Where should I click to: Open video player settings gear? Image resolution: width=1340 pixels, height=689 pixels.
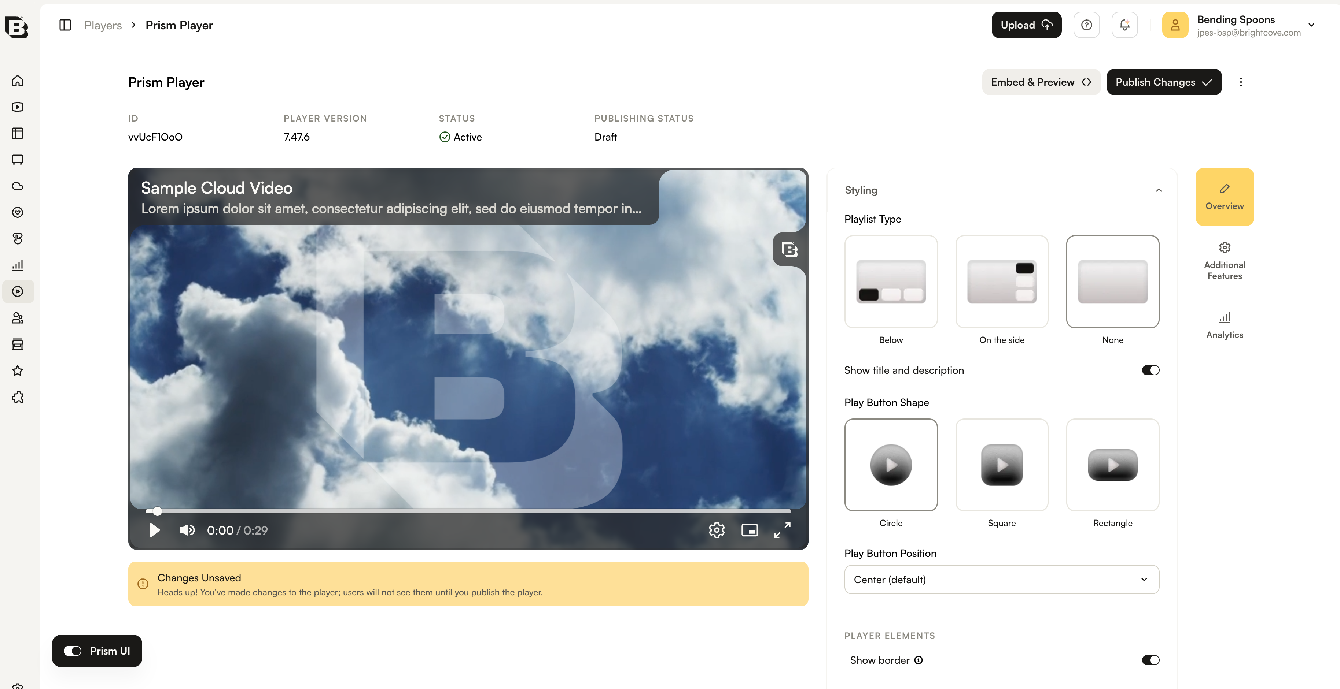[716, 530]
